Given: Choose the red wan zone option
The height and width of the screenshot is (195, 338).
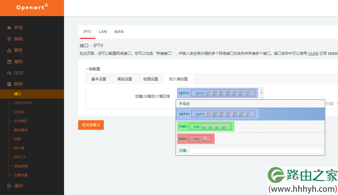Looking at the screenshot, I should click(196, 139).
